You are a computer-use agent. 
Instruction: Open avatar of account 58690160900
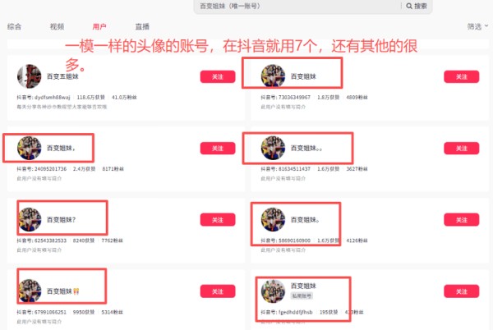[273, 219]
